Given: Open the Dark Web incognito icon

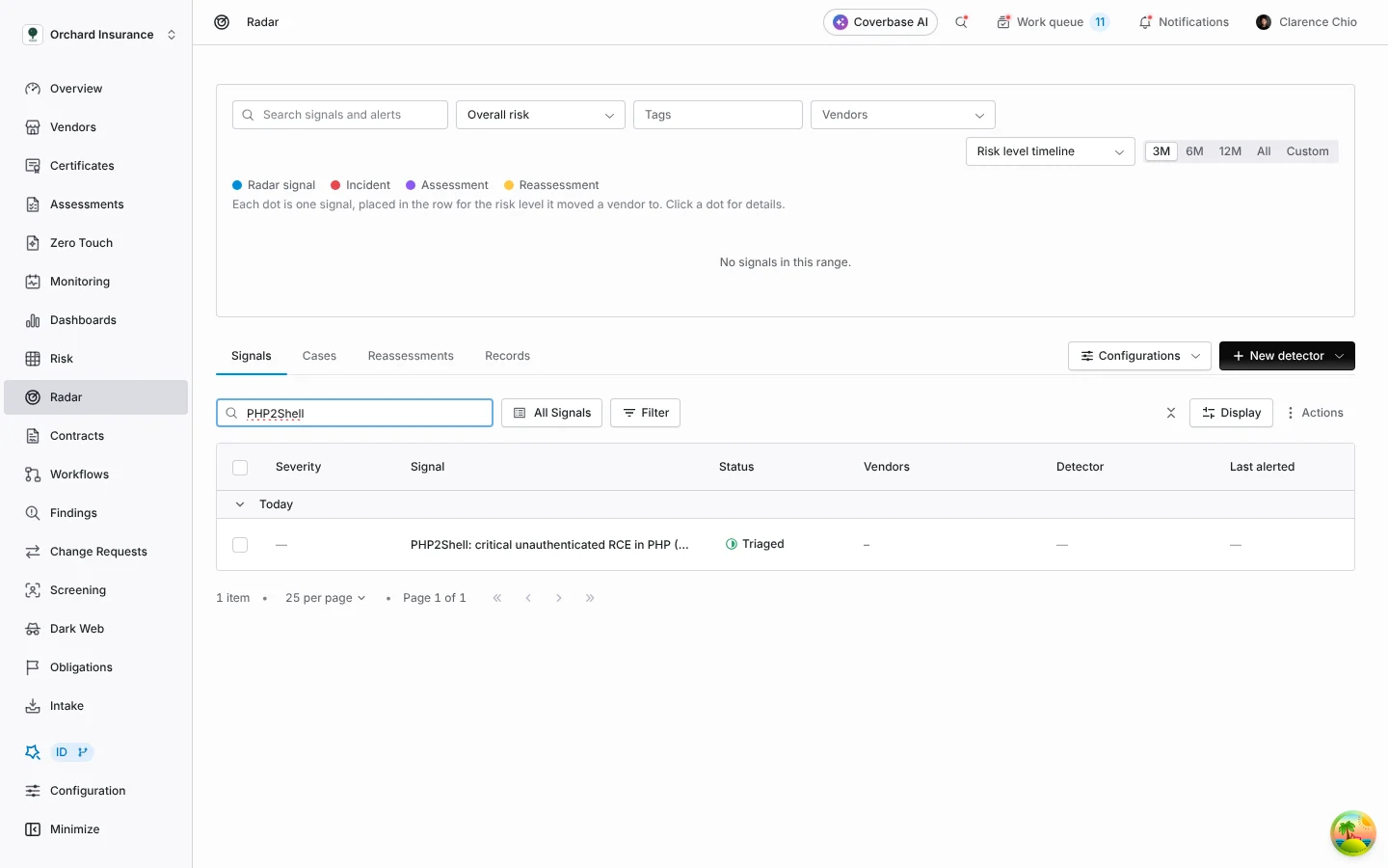Looking at the screenshot, I should pyautogui.click(x=33, y=629).
